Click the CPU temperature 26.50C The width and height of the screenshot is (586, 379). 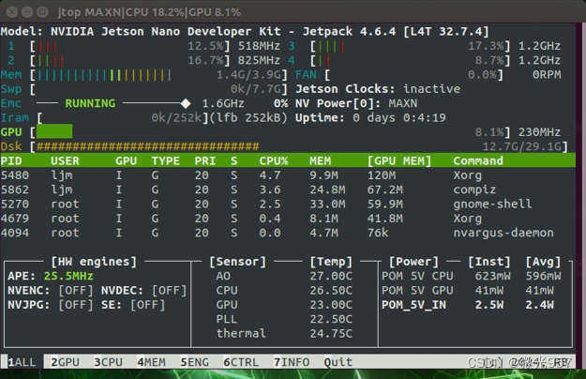[331, 291]
